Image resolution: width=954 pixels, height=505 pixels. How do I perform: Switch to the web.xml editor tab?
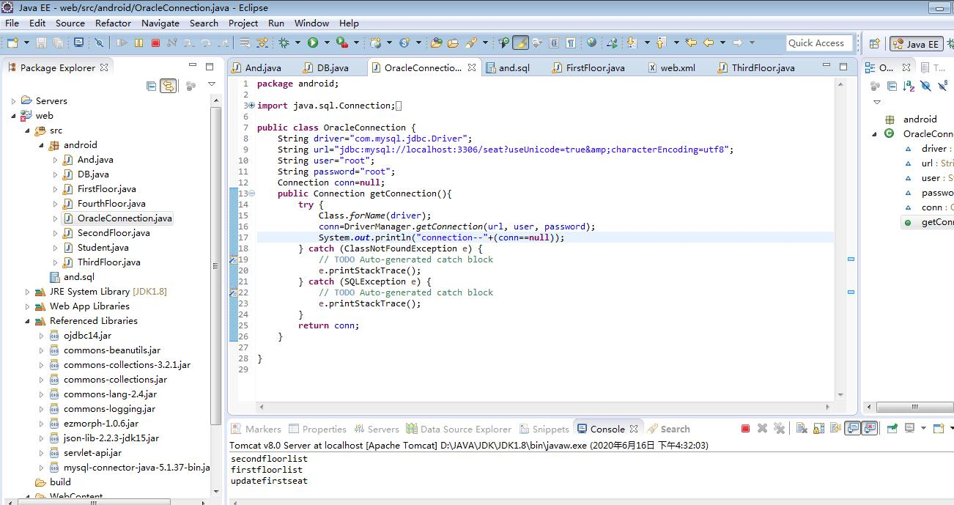671,67
